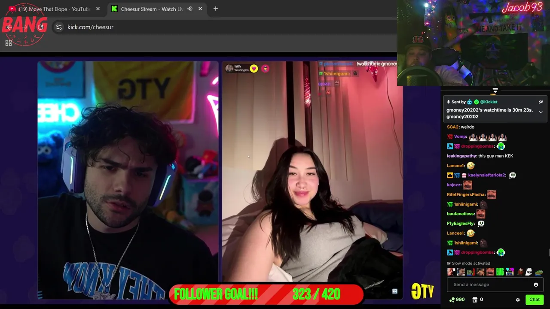
Task: Collapse the chat panel using the top handle icon
Action: (495, 90)
